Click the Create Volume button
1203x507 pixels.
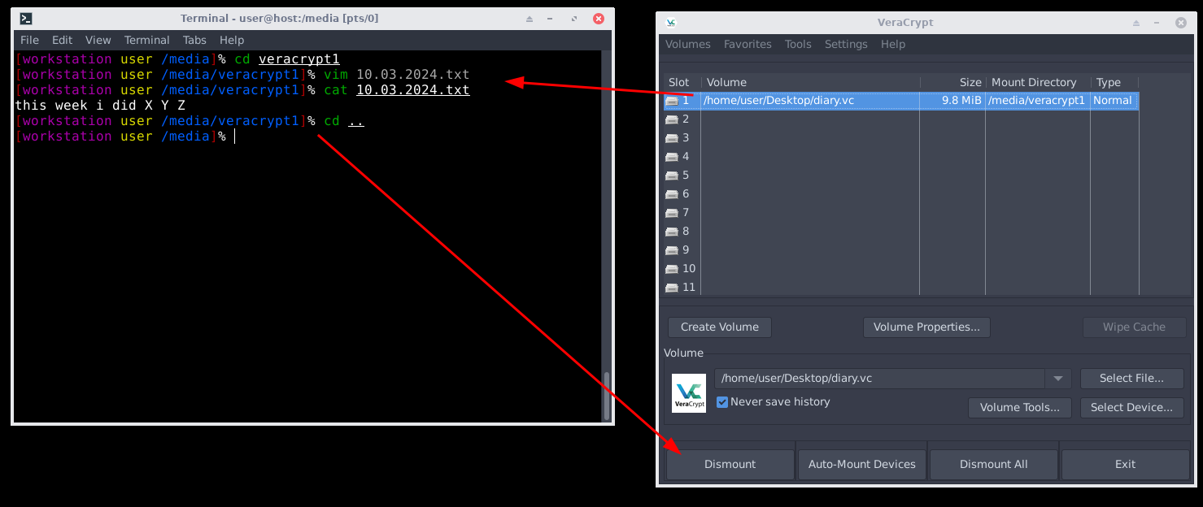720,327
